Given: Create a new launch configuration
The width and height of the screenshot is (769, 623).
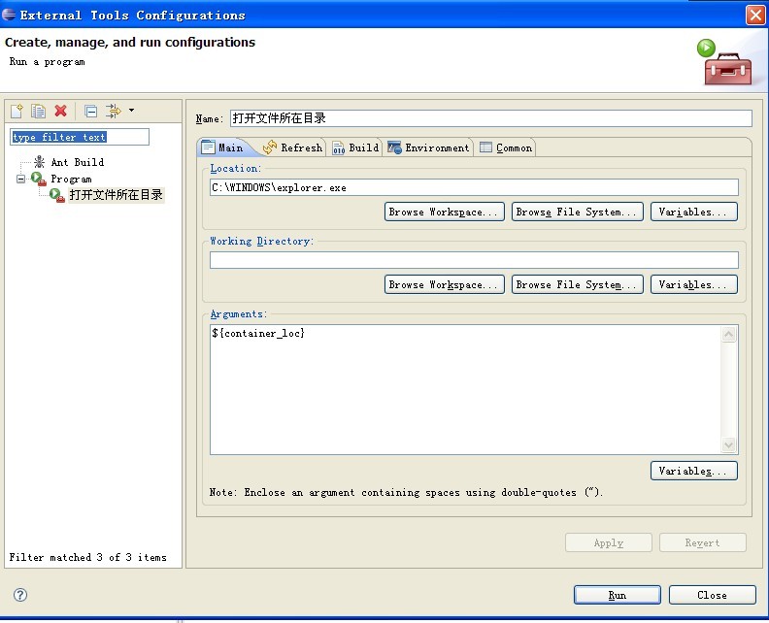Looking at the screenshot, I should tap(17, 111).
